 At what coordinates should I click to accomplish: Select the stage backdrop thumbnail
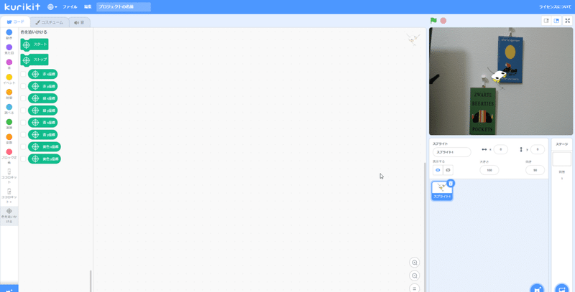561,159
